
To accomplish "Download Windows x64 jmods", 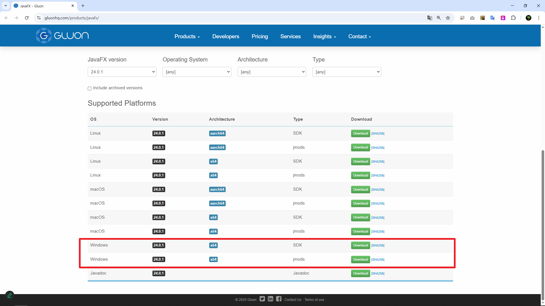I will (360, 260).
